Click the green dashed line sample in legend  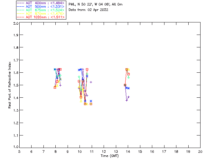coord(21,10)
